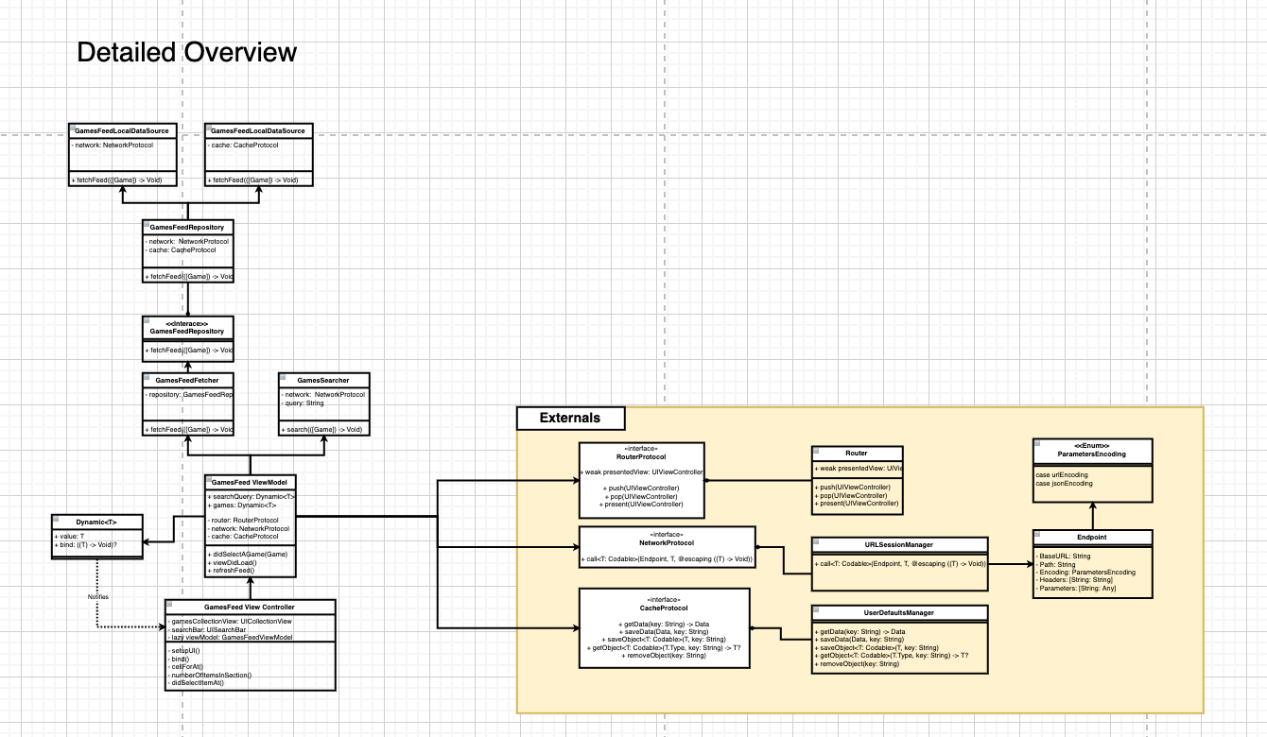Click 'gamesCollectionView: UICollectionView' property
The height and width of the screenshot is (737, 1267).
pyautogui.click(x=229, y=622)
